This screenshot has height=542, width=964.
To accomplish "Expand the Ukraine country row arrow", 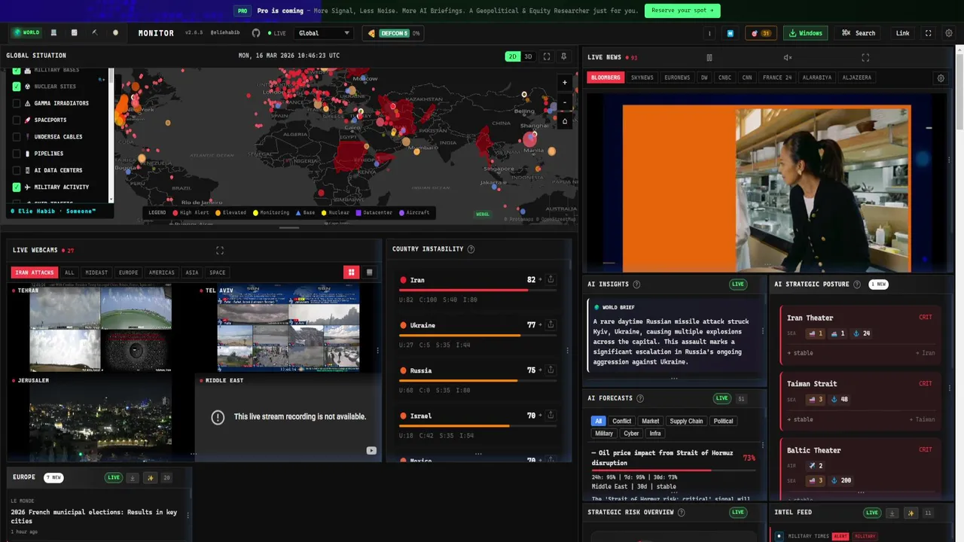I will [x=541, y=324].
